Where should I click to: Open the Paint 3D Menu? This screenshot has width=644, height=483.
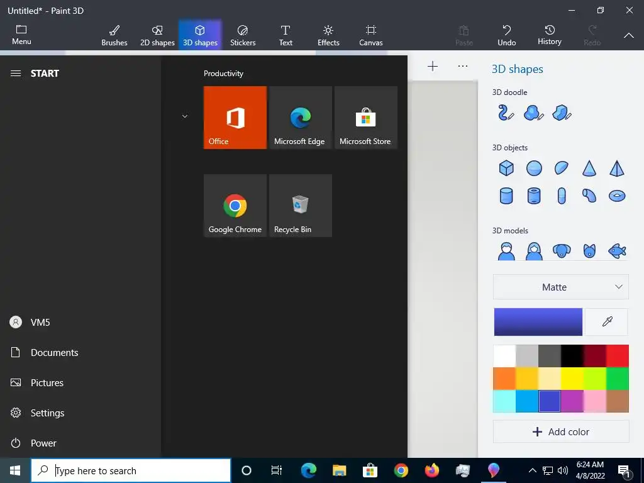point(21,35)
